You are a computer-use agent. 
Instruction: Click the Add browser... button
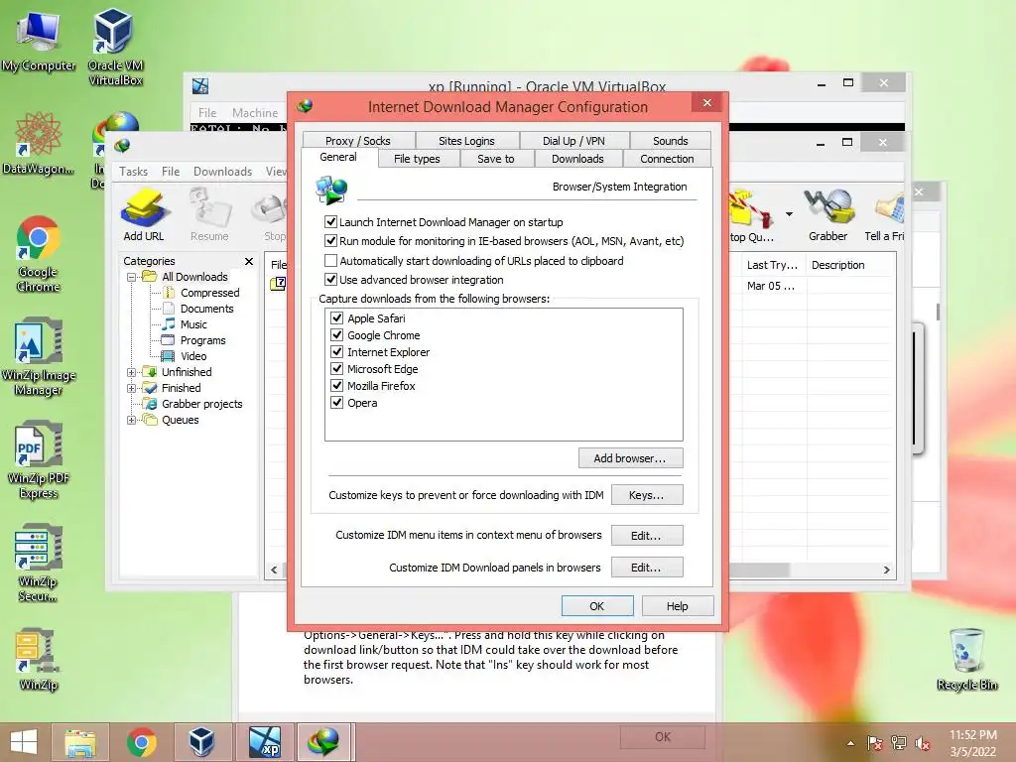(630, 458)
